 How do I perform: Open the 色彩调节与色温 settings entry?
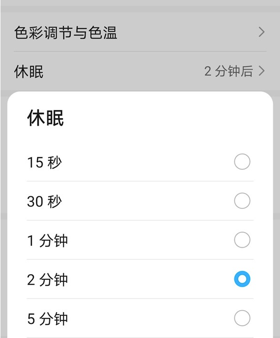pyautogui.click(x=140, y=32)
